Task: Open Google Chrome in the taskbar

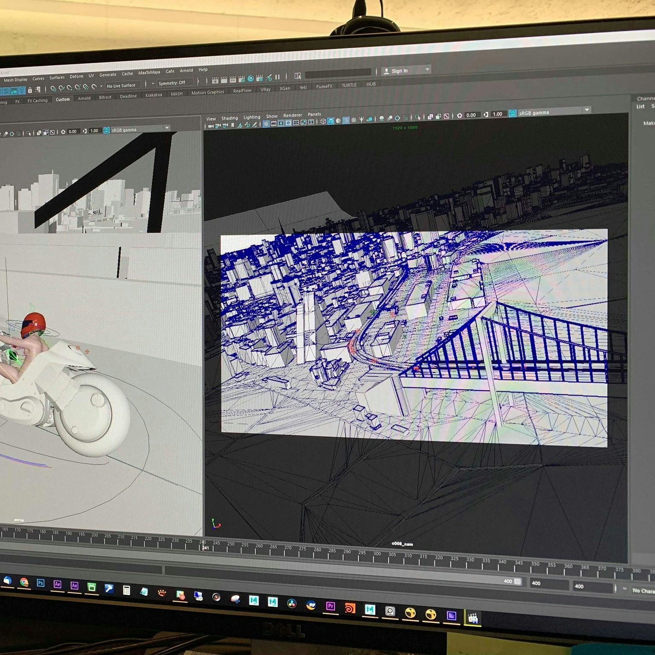Action: coord(24,582)
